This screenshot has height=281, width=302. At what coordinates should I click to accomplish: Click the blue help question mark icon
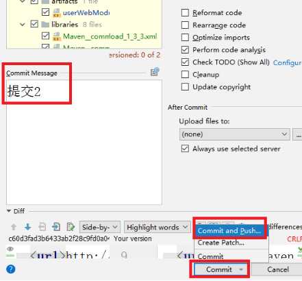(11, 269)
